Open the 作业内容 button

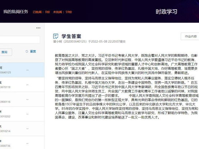click(x=190, y=37)
